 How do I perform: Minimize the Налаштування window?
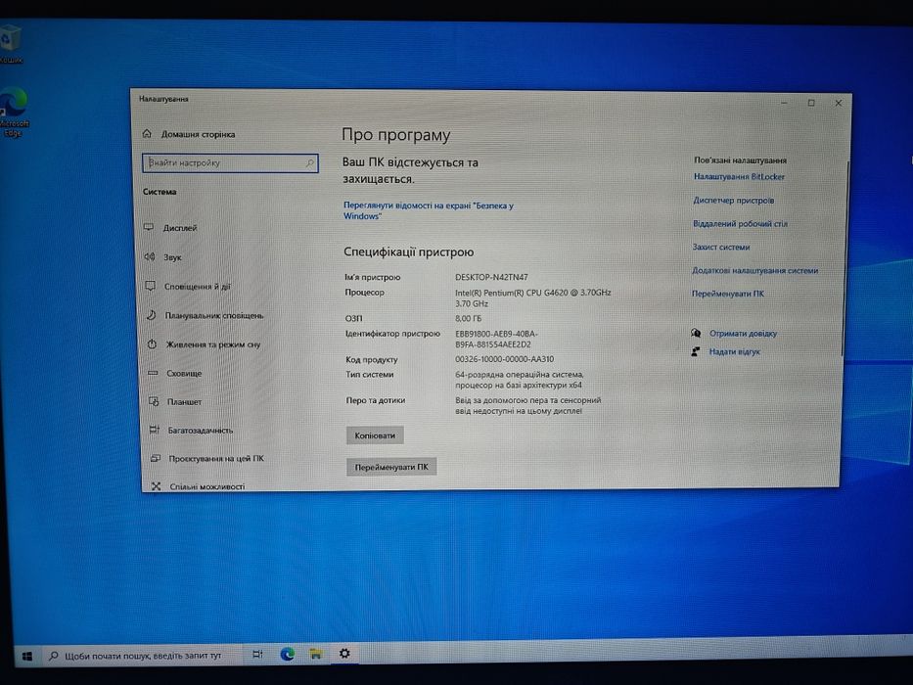tap(784, 103)
